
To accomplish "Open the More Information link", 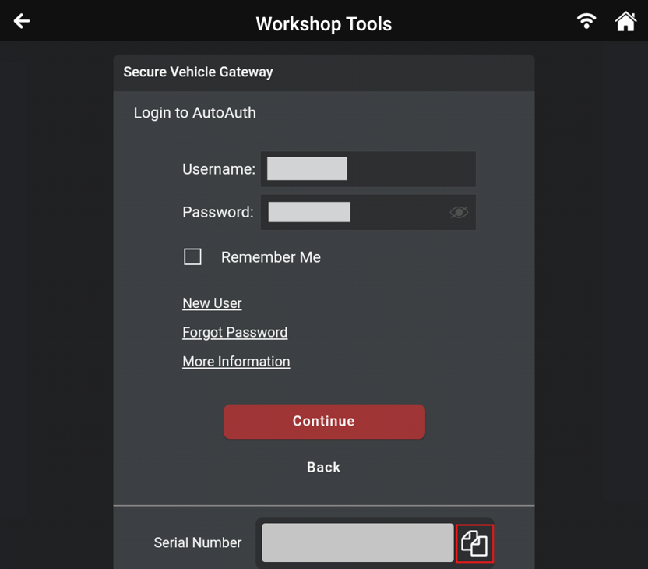I will pyautogui.click(x=236, y=362).
